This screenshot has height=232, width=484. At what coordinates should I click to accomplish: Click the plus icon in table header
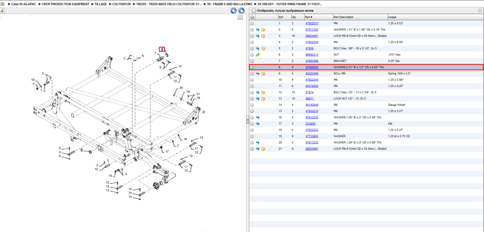pyautogui.click(x=252, y=17)
